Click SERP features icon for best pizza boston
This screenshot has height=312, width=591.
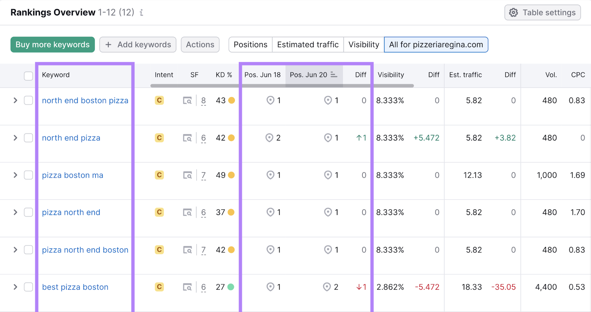(187, 287)
